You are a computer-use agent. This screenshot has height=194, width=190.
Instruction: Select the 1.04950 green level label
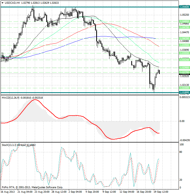pyautogui.click(x=184, y=22)
